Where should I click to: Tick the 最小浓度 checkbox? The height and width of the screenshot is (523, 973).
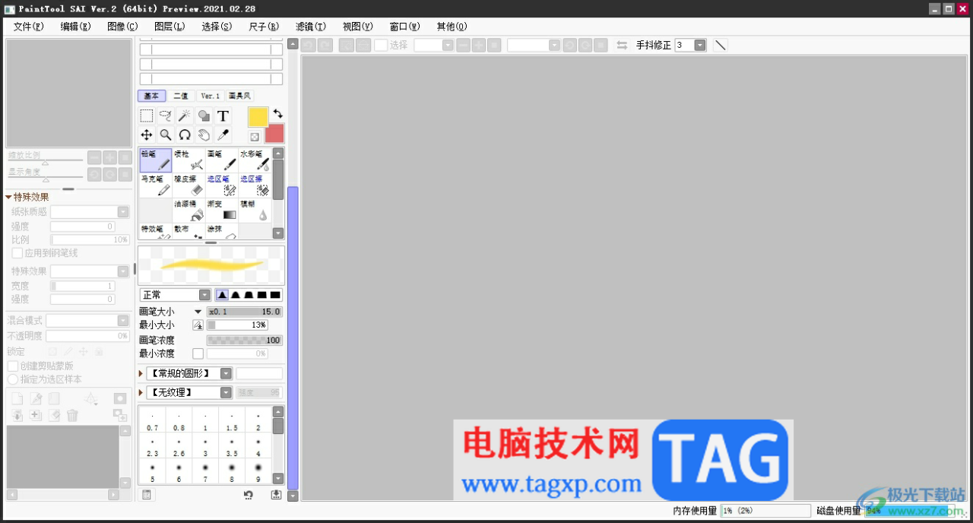[x=198, y=353]
